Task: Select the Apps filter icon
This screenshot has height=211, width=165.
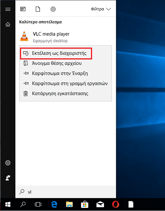Action: click(23, 9)
